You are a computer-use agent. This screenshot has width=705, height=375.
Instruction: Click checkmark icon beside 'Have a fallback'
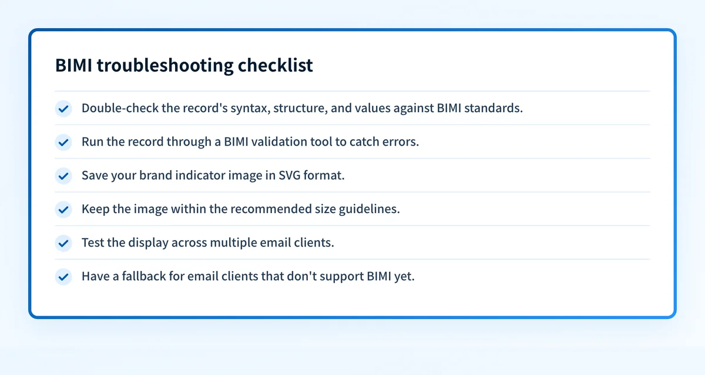pyautogui.click(x=63, y=276)
